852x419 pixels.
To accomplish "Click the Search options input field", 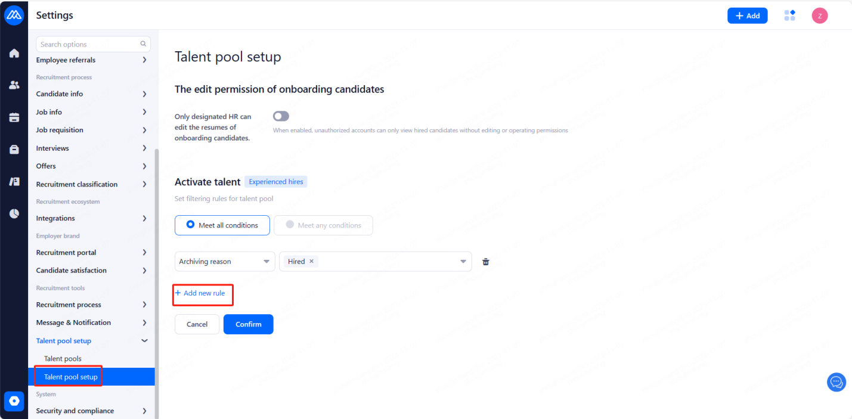I will [x=89, y=44].
